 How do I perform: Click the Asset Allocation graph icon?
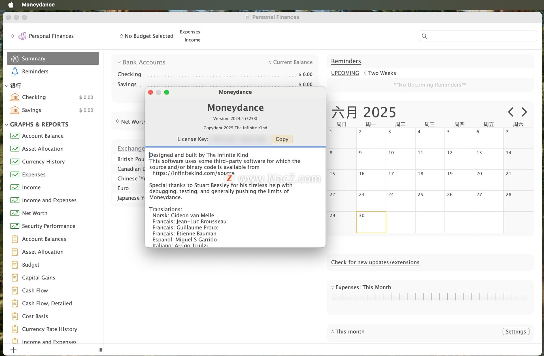(15, 149)
